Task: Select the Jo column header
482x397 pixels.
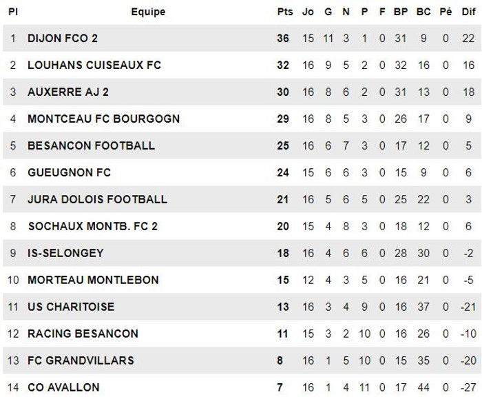Action: coord(308,12)
